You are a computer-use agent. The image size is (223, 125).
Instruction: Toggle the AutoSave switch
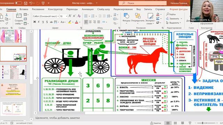coord(18,3)
